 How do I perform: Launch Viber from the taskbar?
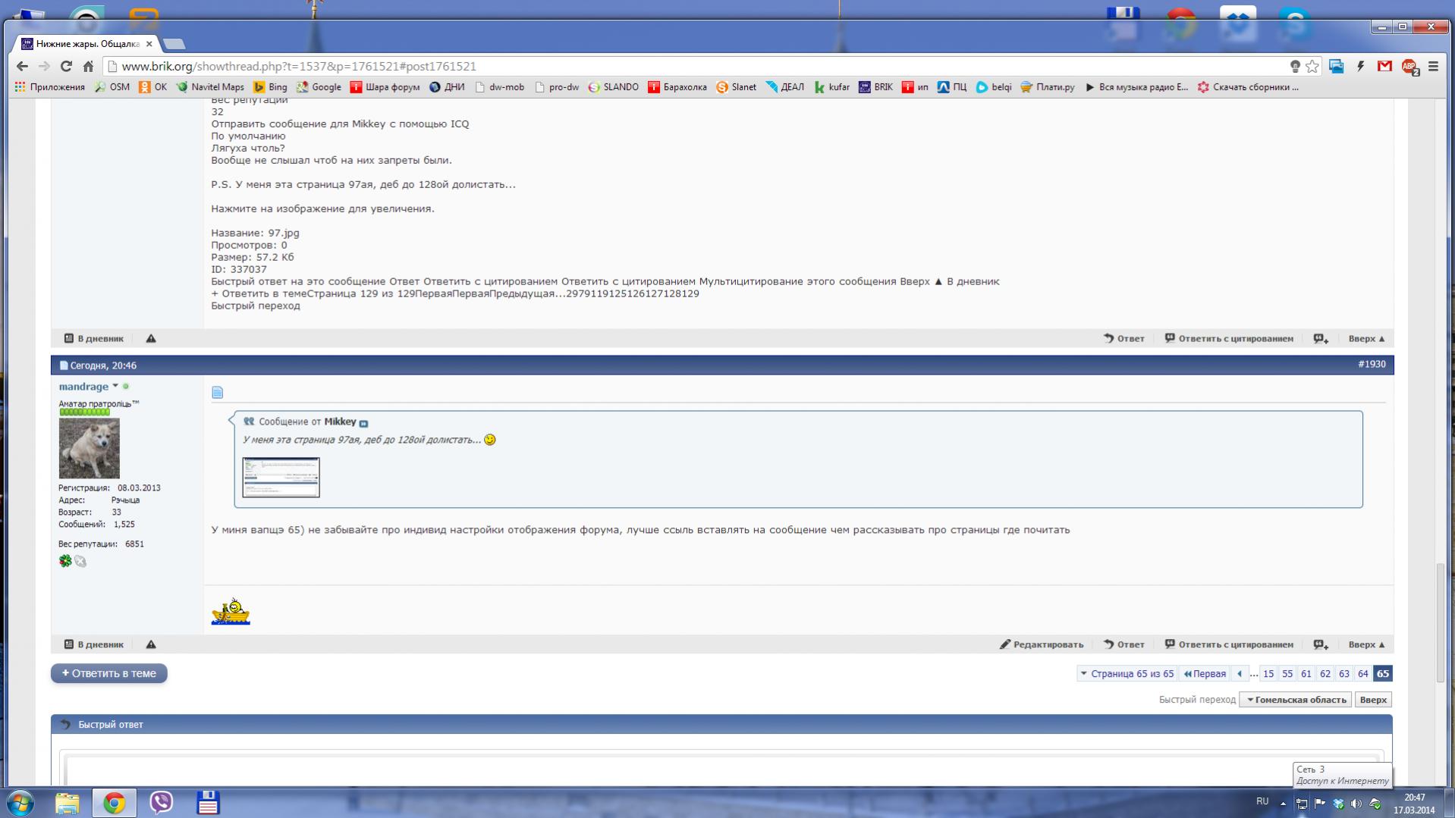click(161, 802)
